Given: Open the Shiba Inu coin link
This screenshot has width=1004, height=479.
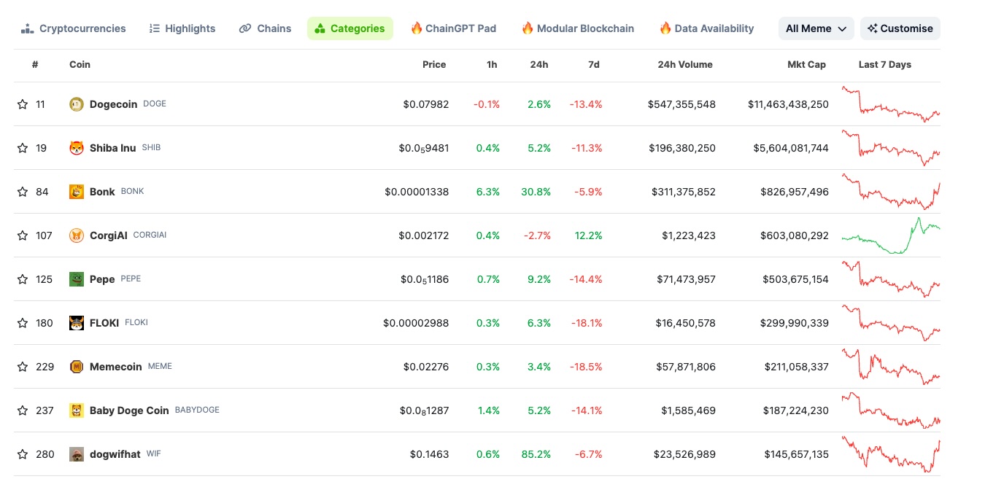Looking at the screenshot, I should coord(112,148).
